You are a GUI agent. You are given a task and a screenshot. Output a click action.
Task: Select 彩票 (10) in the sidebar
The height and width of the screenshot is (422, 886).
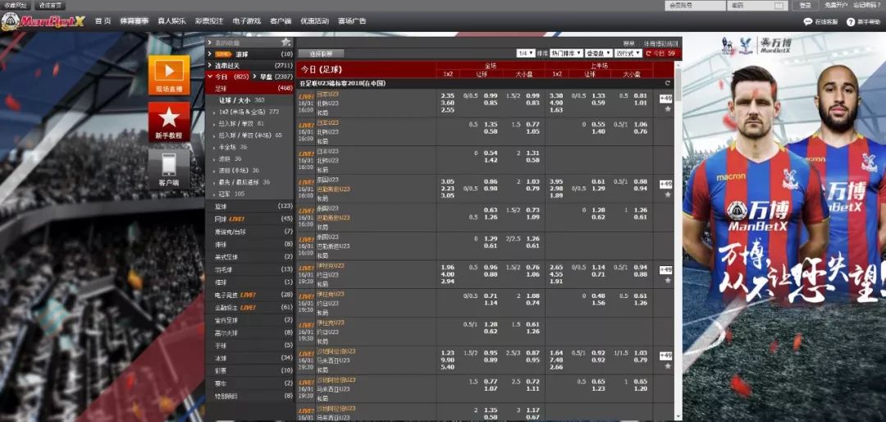(x=249, y=370)
